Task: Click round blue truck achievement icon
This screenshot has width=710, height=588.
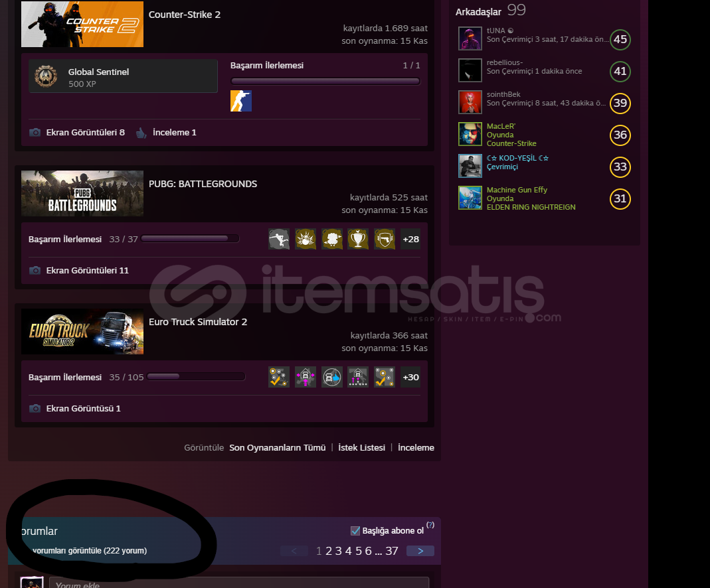Action: pos(332,377)
